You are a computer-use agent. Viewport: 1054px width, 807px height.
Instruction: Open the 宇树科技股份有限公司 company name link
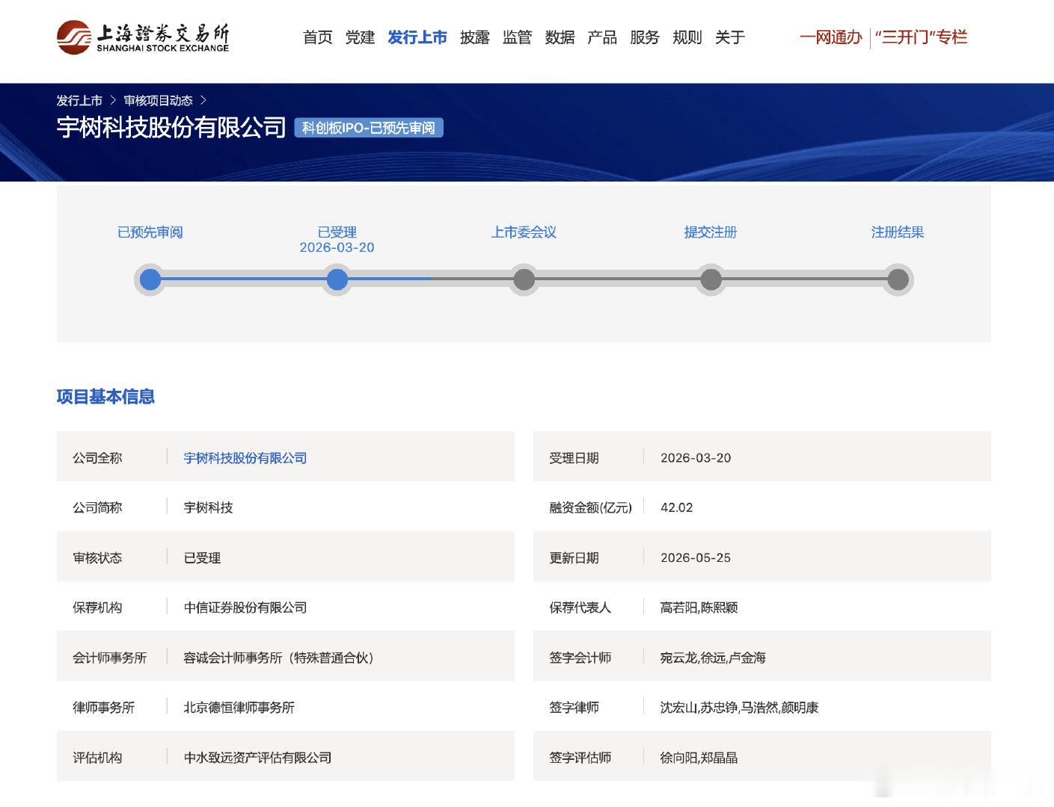coord(245,458)
